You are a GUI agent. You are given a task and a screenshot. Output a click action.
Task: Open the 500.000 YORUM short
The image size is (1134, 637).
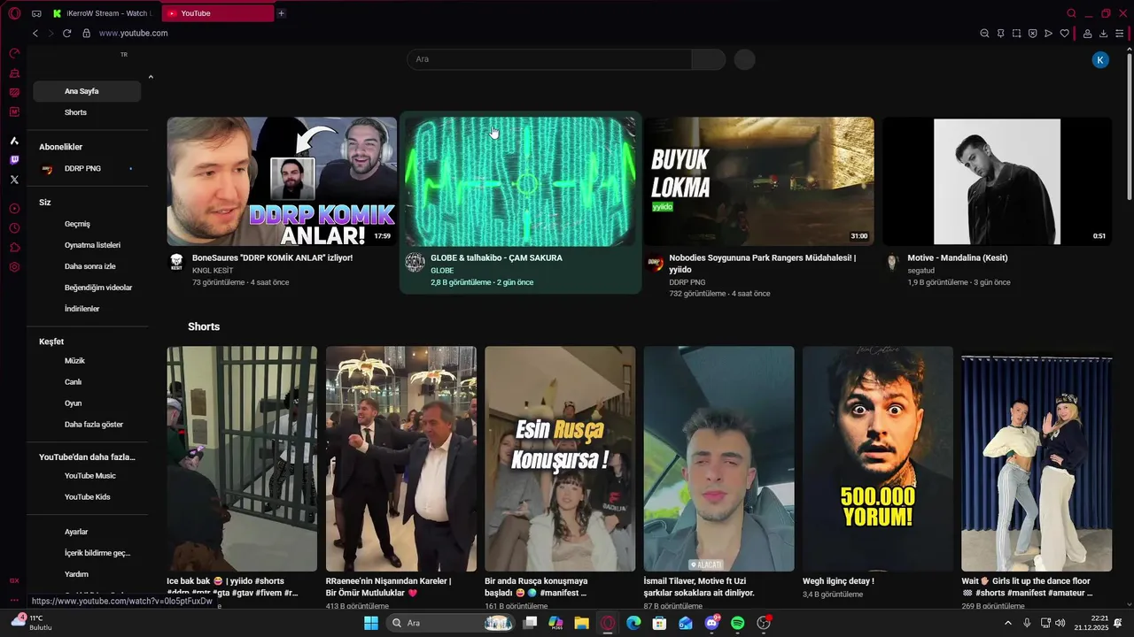878,458
